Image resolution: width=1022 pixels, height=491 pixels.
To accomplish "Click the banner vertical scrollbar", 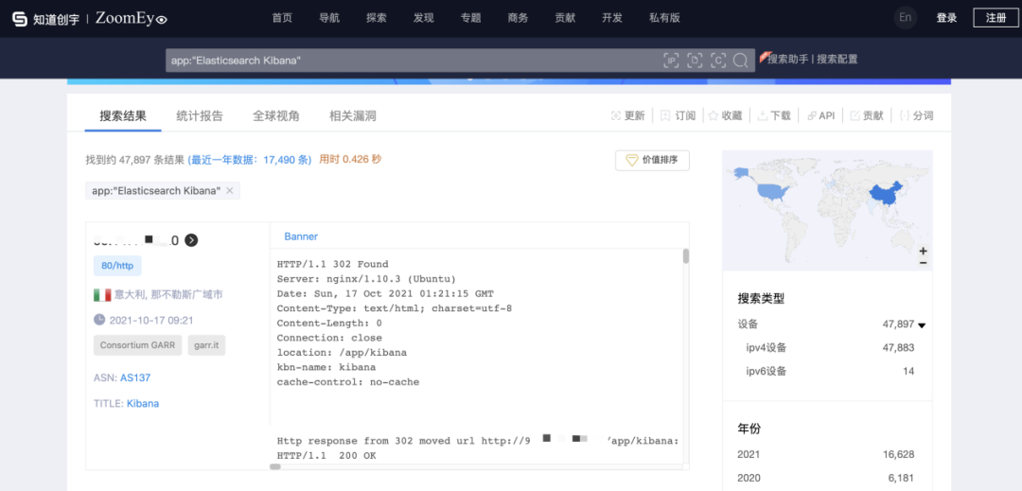I will pos(686,255).
